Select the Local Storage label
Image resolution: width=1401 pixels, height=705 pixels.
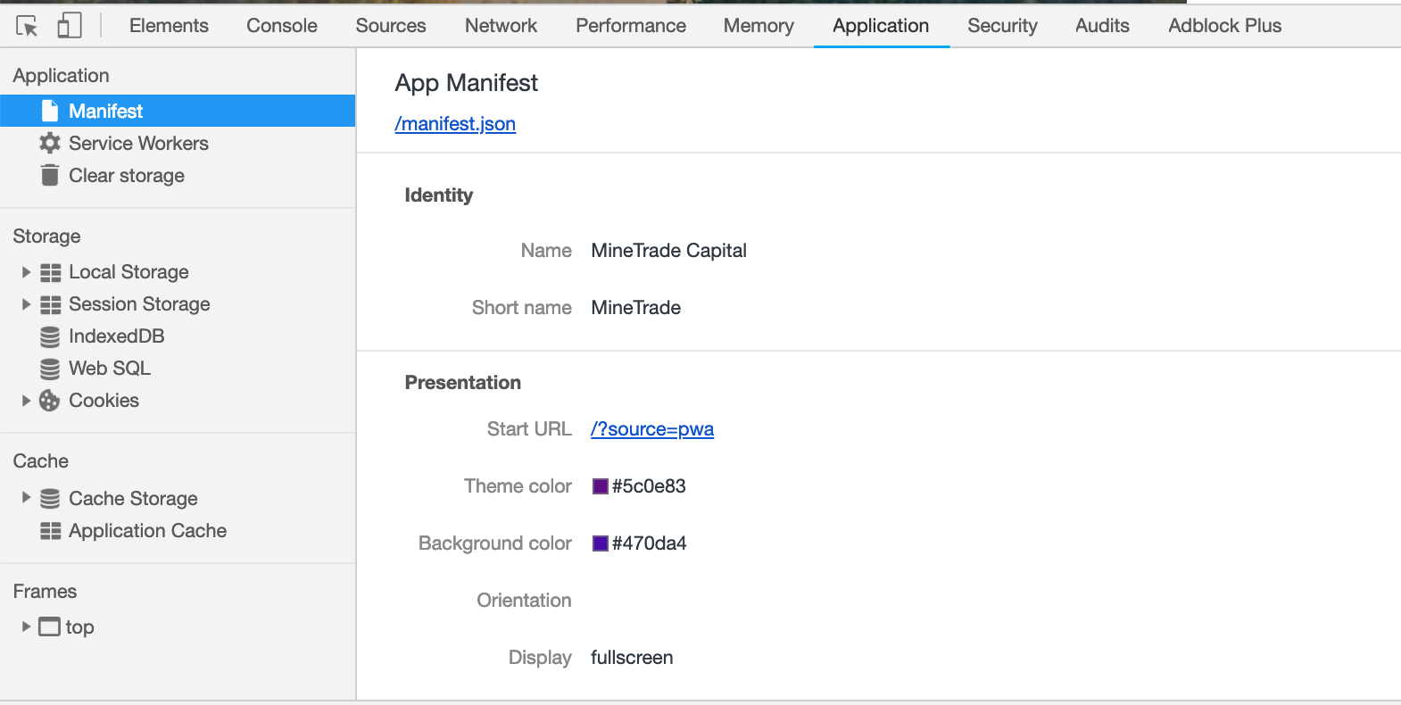pyautogui.click(x=128, y=272)
